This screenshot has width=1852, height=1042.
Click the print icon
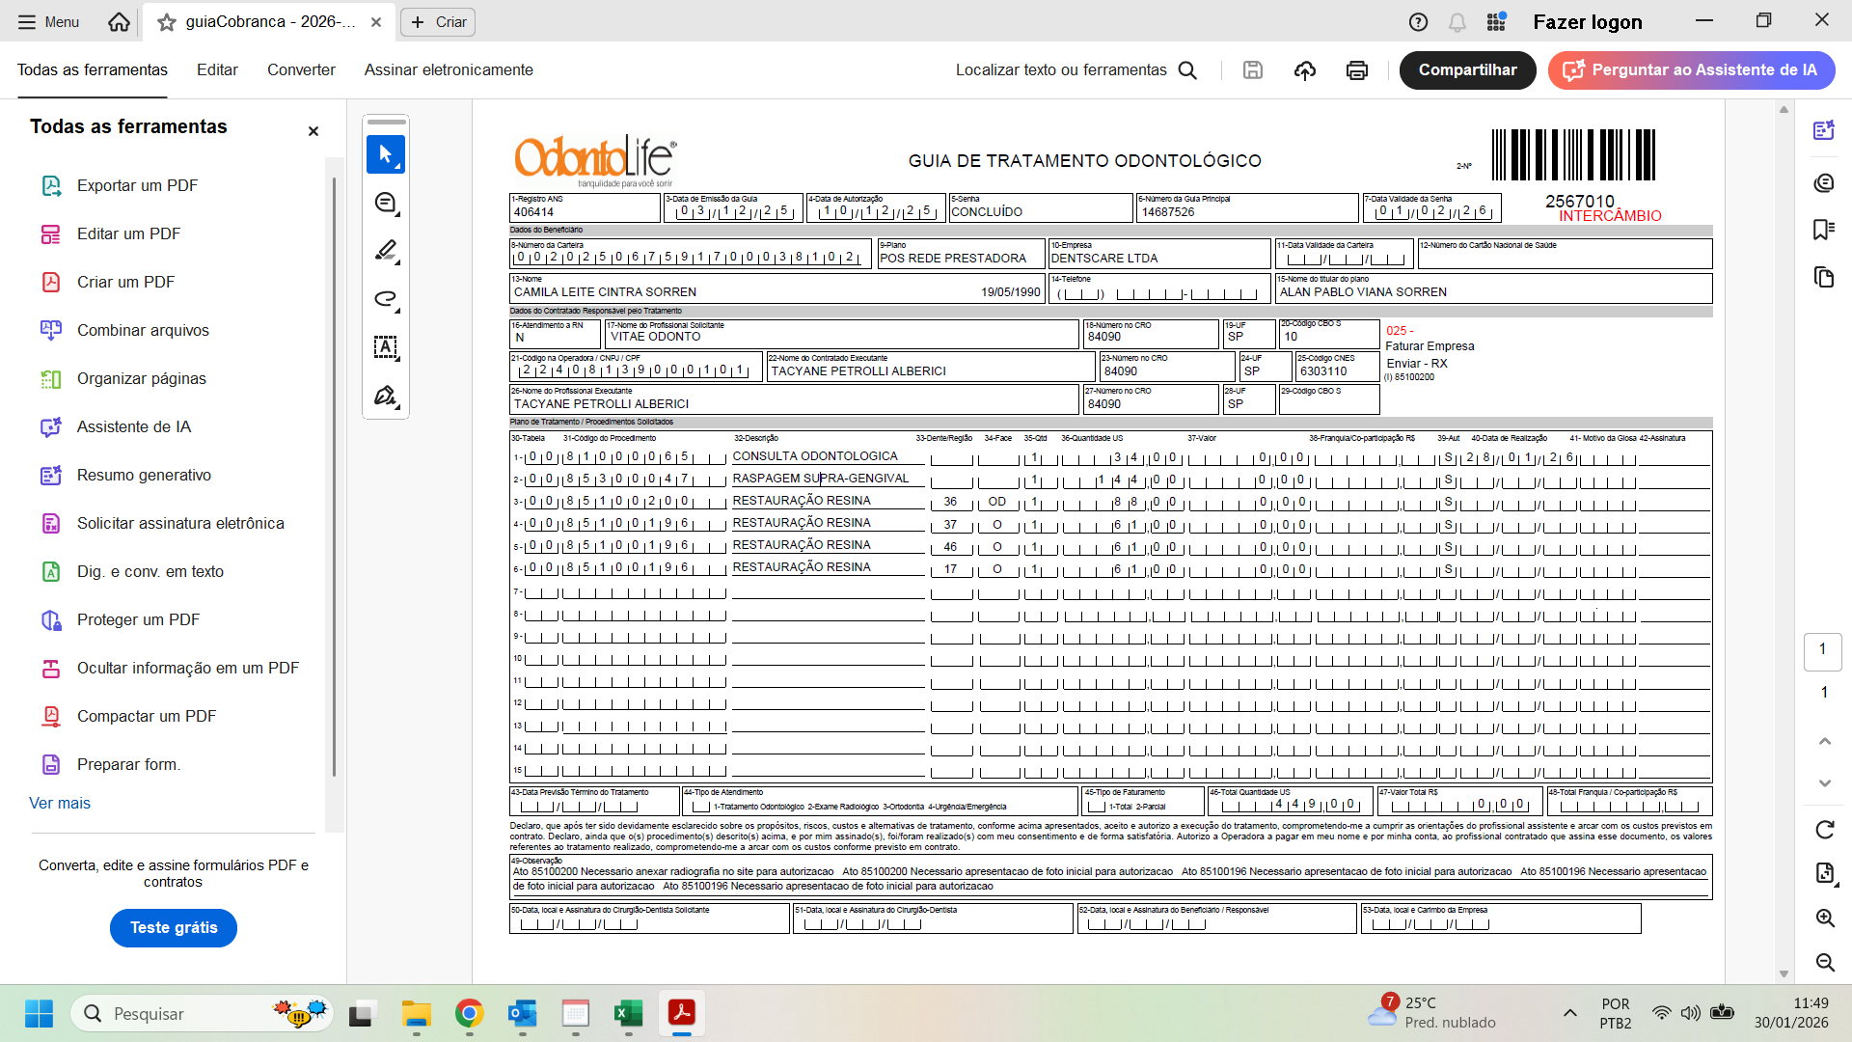[x=1356, y=70]
